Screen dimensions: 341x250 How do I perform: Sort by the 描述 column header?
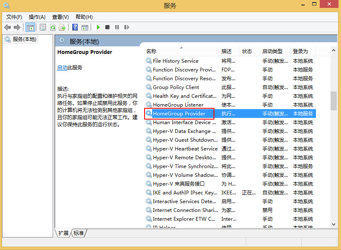tap(229, 51)
